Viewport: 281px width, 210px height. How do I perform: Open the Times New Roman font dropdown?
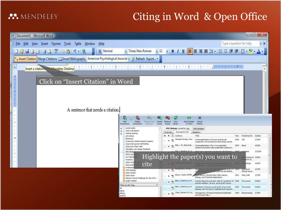pos(157,51)
